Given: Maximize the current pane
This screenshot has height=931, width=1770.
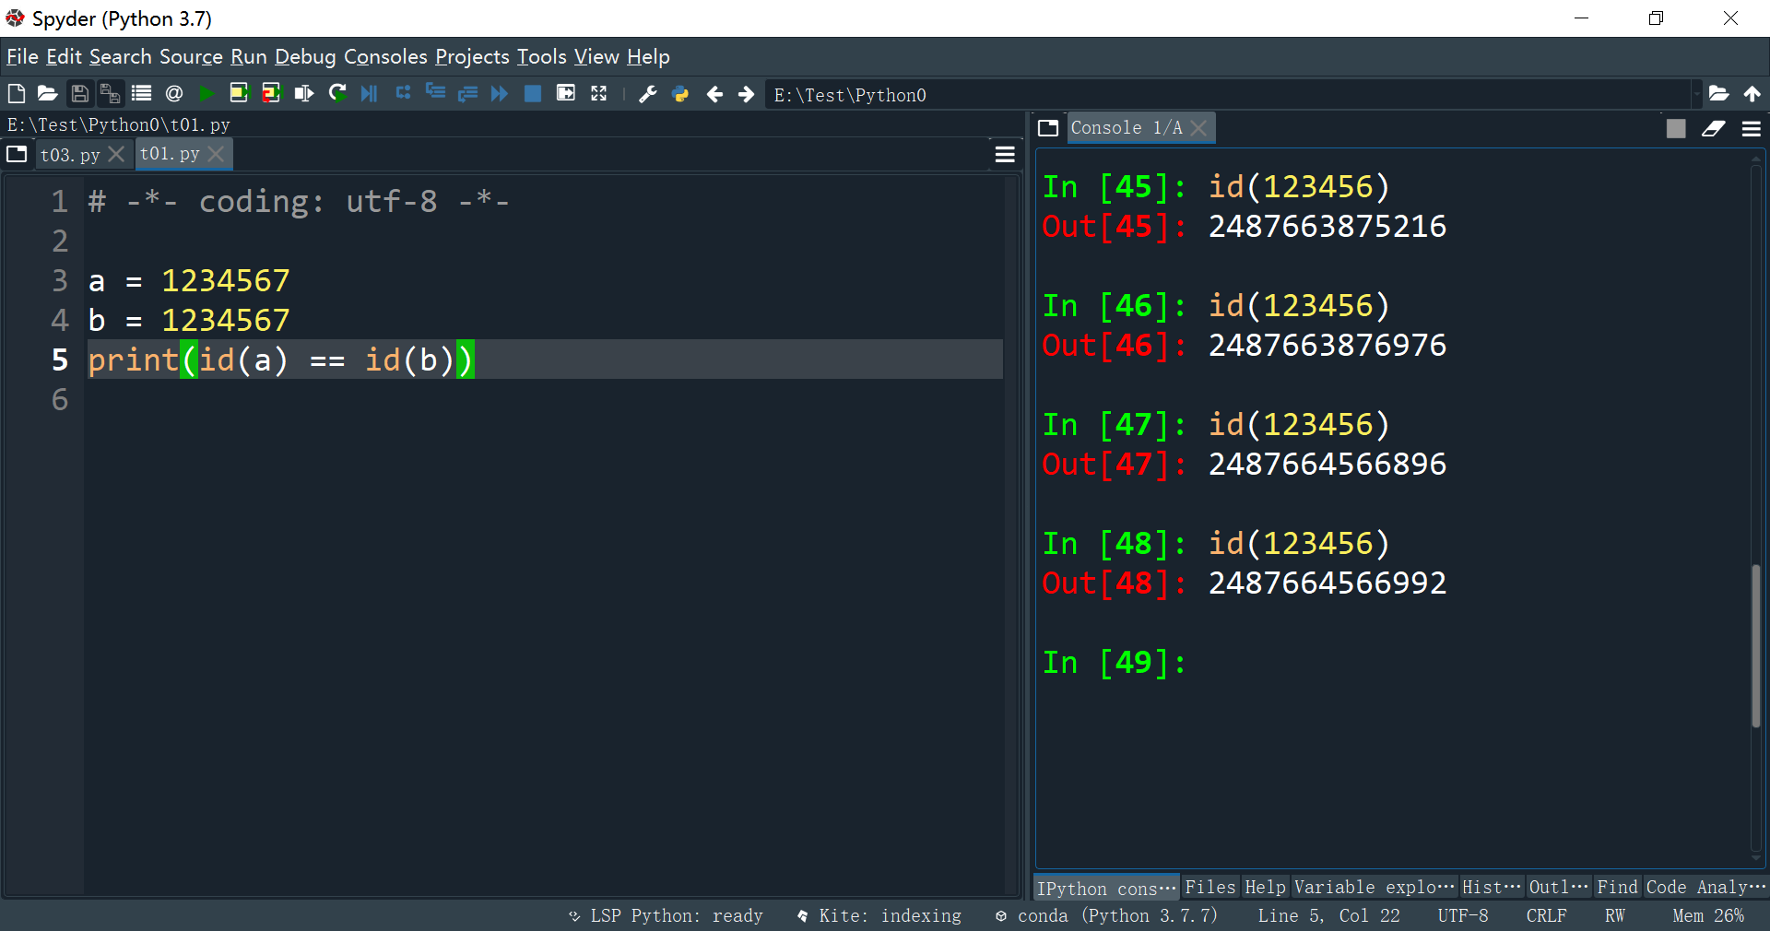Looking at the screenshot, I should (566, 93).
